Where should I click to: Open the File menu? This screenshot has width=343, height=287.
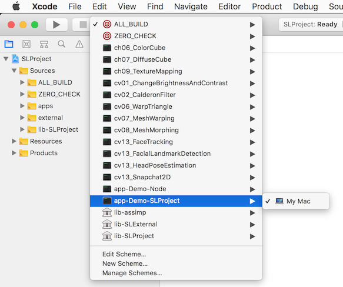tap(75, 6)
